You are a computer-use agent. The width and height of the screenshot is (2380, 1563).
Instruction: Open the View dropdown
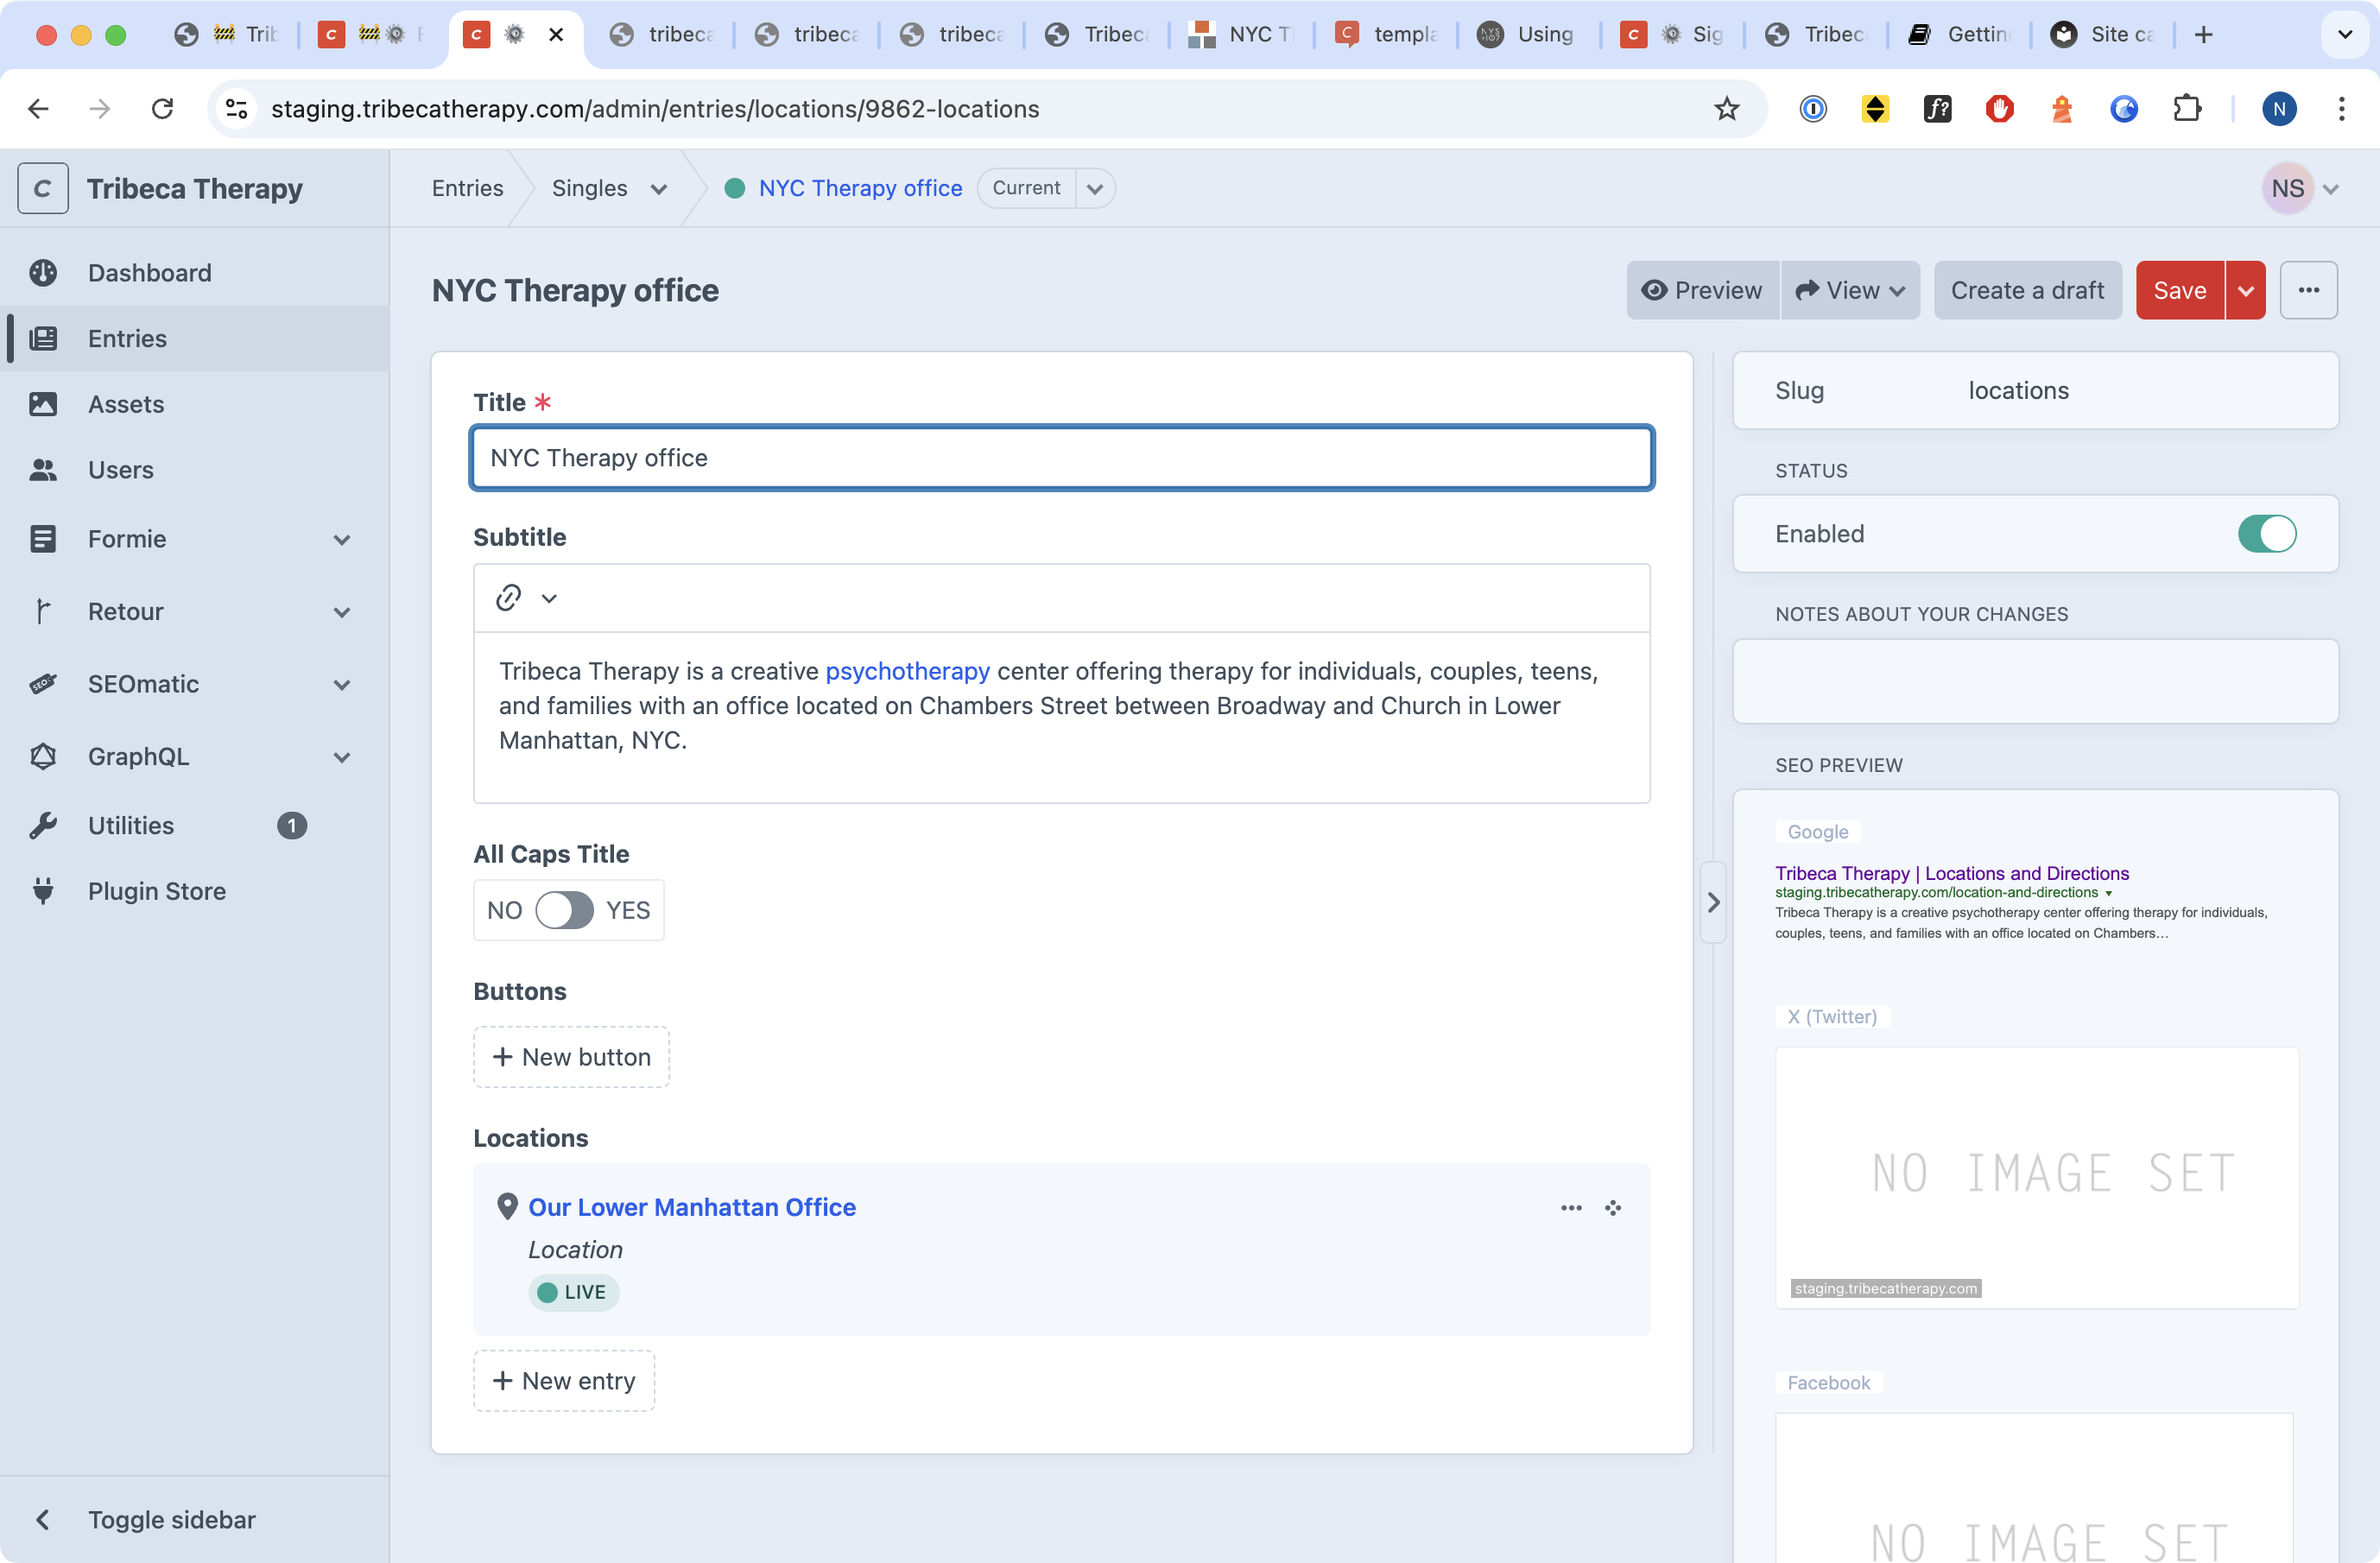tap(1850, 290)
